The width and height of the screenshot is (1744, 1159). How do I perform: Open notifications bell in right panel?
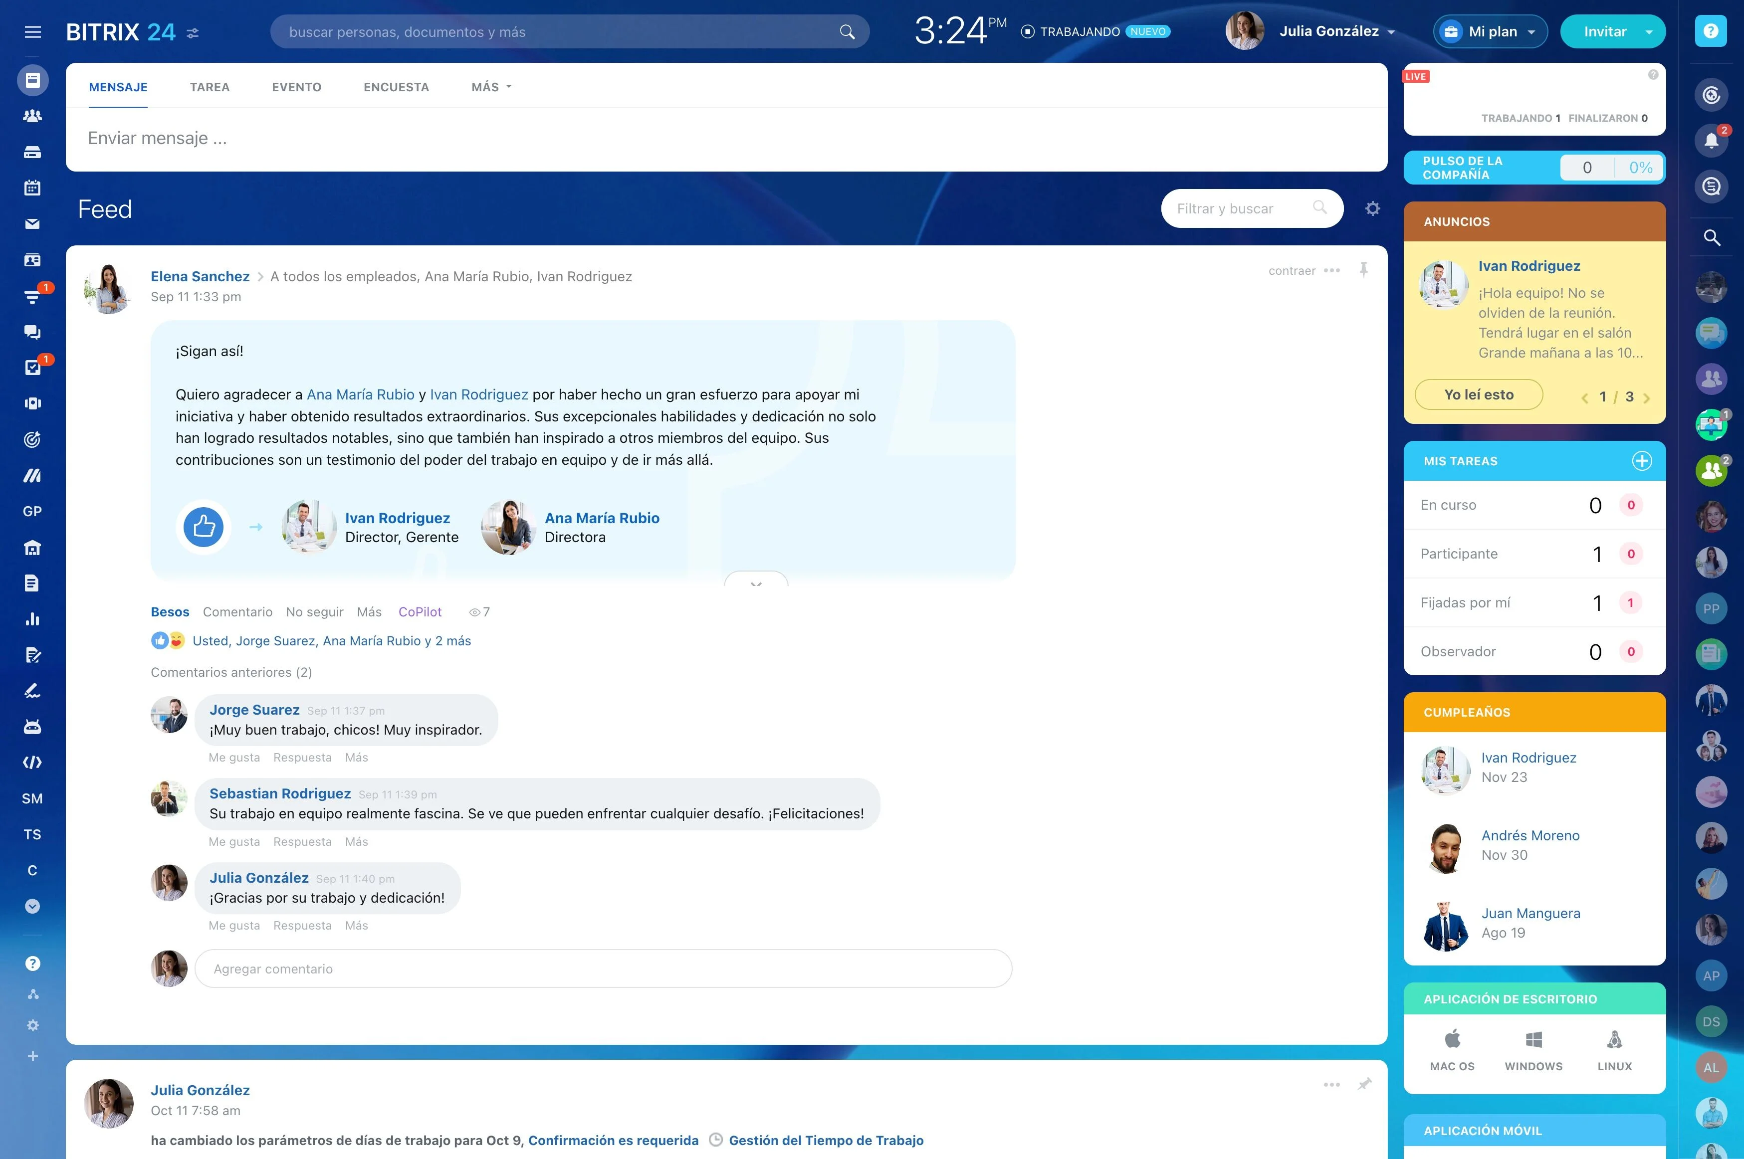pyautogui.click(x=1711, y=141)
